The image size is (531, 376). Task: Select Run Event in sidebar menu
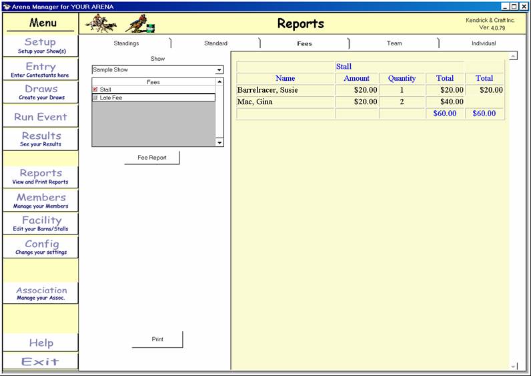pos(40,117)
